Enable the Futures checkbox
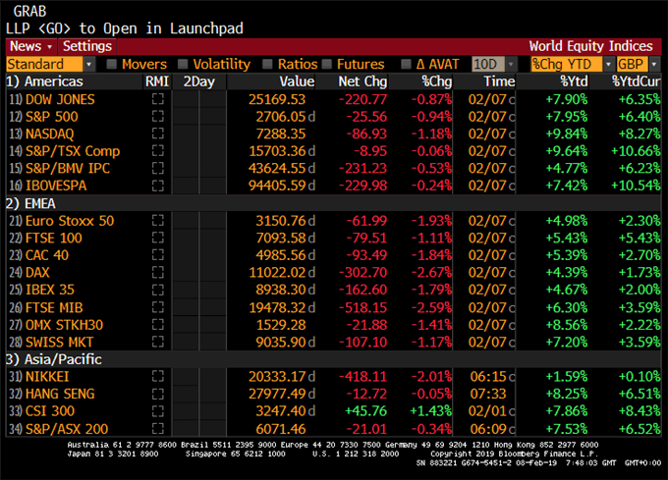This screenshot has width=668, height=480. point(327,64)
